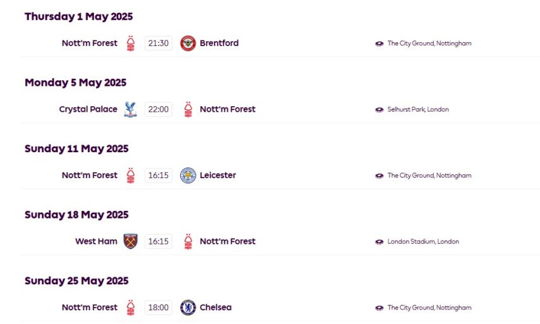Click stadium icon beside Selhurst Park
The image size is (540, 324).
[x=379, y=110]
